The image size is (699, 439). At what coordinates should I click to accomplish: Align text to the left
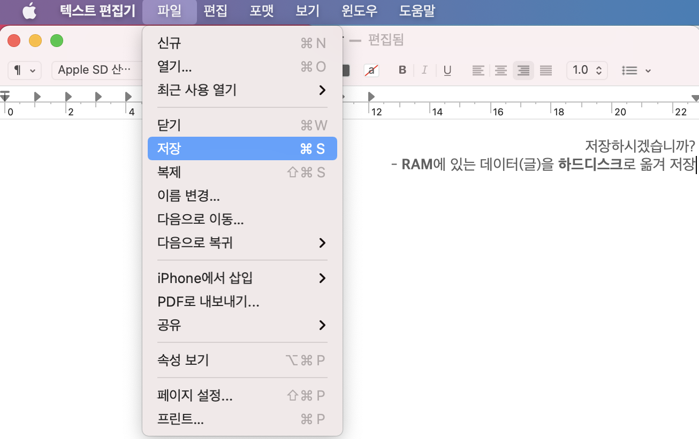tap(478, 70)
